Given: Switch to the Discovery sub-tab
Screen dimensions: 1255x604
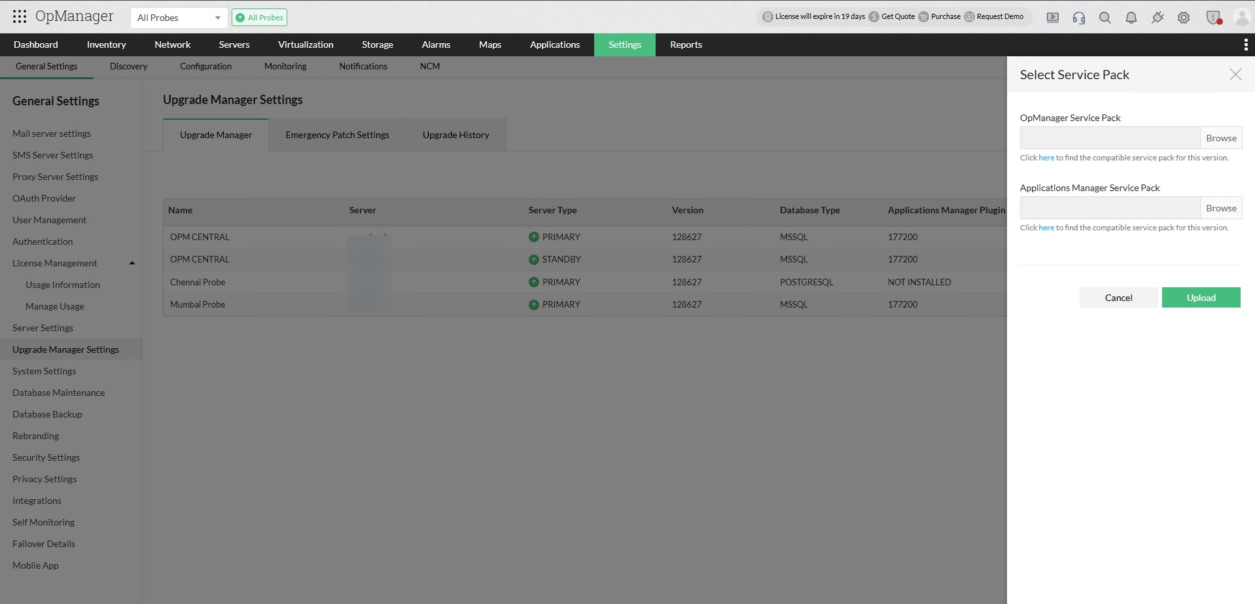Looking at the screenshot, I should pos(128,66).
